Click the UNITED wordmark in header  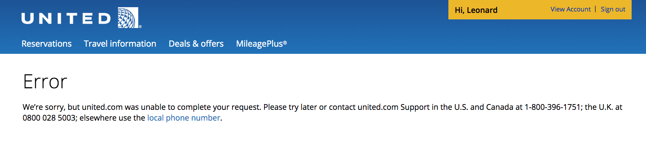[66, 18]
